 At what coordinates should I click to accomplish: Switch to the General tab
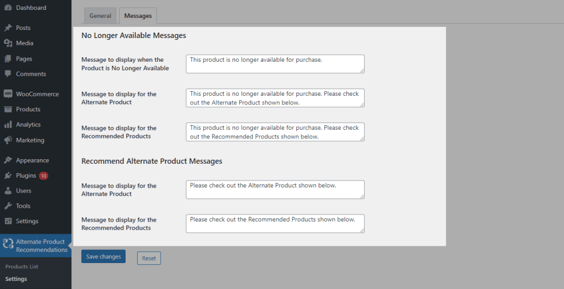pyautogui.click(x=100, y=16)
